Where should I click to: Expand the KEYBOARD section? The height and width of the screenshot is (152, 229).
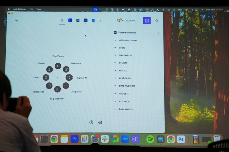[123, 78]
